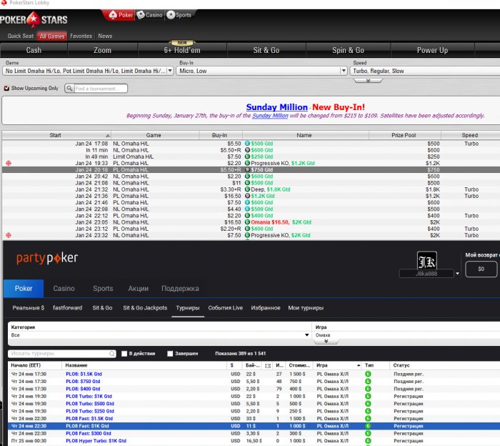Open the fastforward tab in partypoker
The width and height of the screenshot is (500, 446).
pyautogui.click(x=67, y=308)
